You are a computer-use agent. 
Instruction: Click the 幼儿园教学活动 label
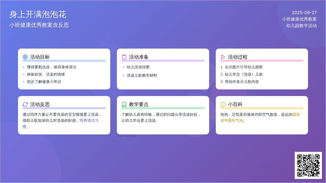pyautogui.click(x=301, y=25)
